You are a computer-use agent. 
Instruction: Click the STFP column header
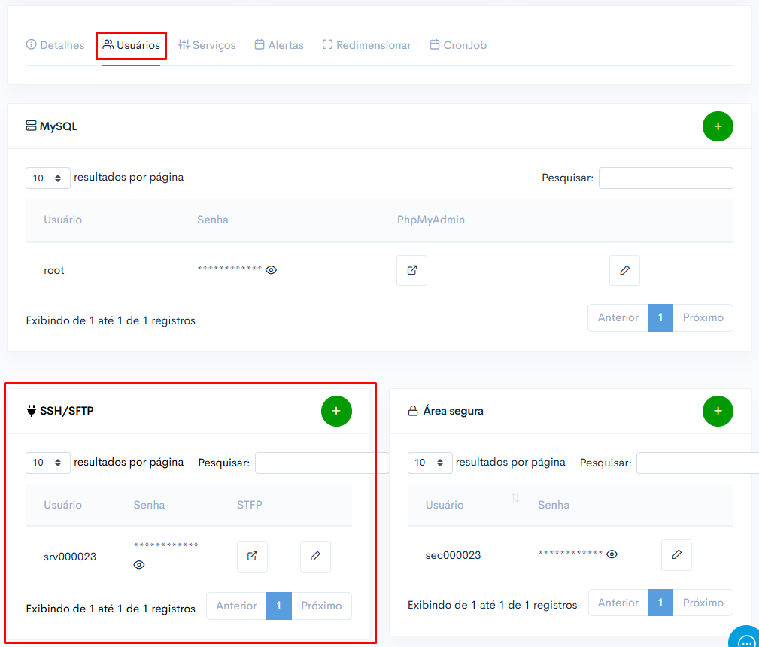[249, 505]
